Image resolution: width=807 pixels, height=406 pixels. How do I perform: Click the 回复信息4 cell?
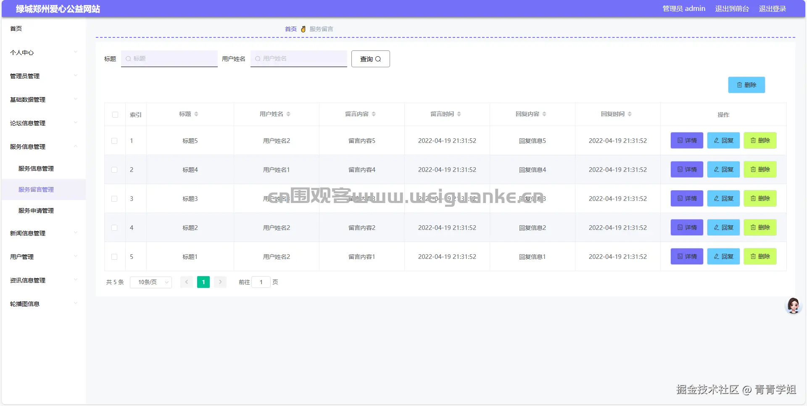[x=533, y=170]
